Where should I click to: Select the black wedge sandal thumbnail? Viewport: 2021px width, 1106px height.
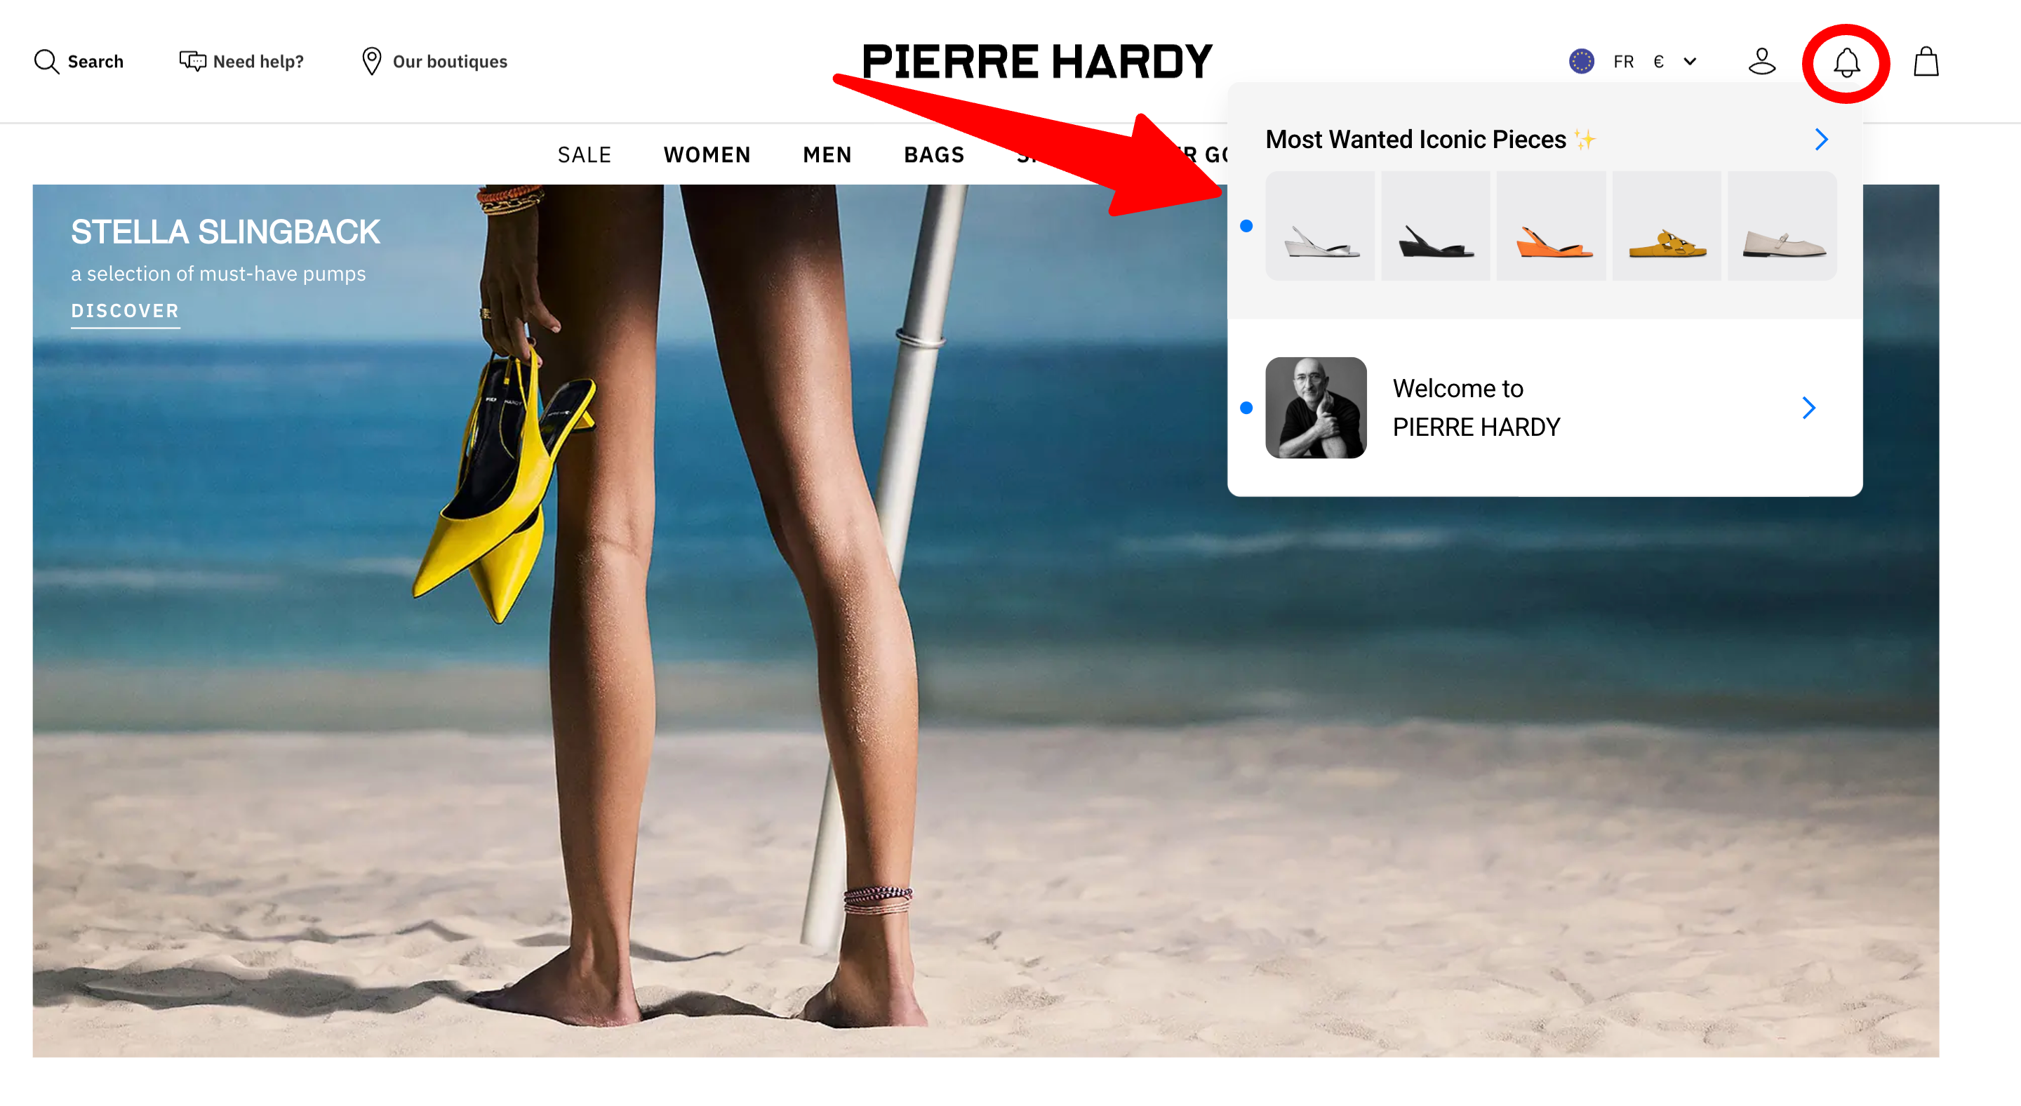pyautogui.click(x=1435, y=226)
